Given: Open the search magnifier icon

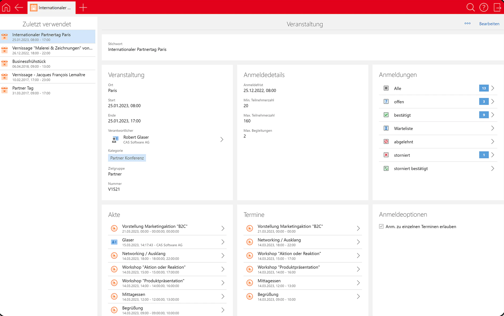Looking at the screenshot, I should point(470,7).
